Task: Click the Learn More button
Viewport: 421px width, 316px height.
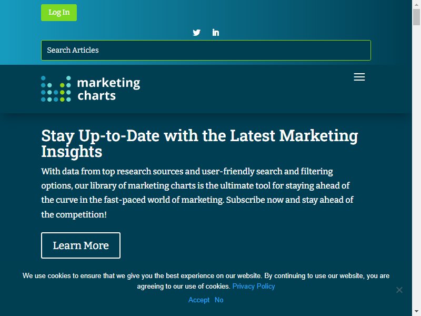Action: [81, 245]
